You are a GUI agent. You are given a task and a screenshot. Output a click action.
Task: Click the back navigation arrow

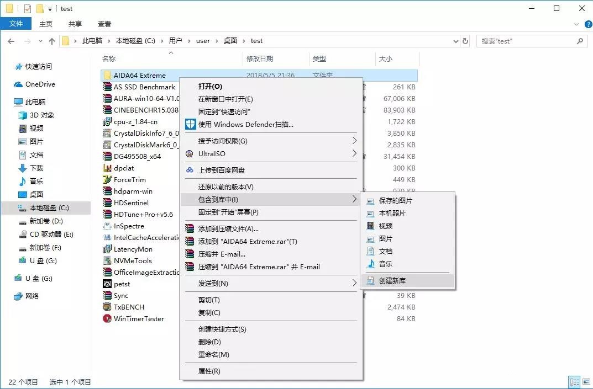(11, 40)
